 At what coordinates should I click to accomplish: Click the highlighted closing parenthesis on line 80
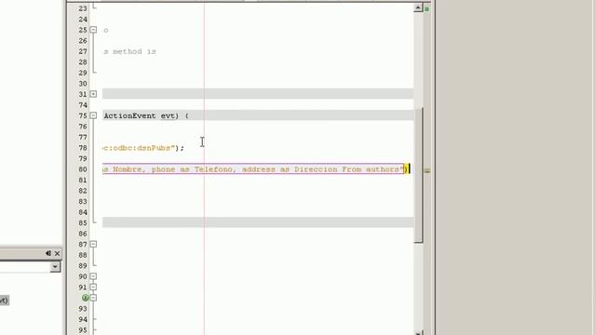[406, 169]
